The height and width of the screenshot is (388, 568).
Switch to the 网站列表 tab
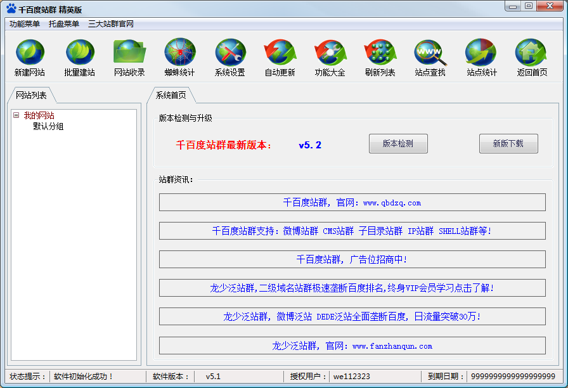(x=32, y=95)
